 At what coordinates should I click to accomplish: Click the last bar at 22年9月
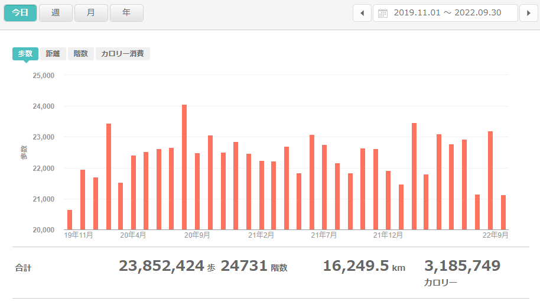tap(503, 212)
